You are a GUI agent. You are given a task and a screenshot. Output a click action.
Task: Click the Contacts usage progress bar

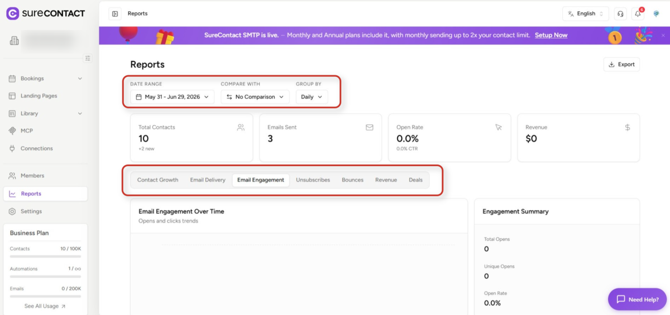45,256
